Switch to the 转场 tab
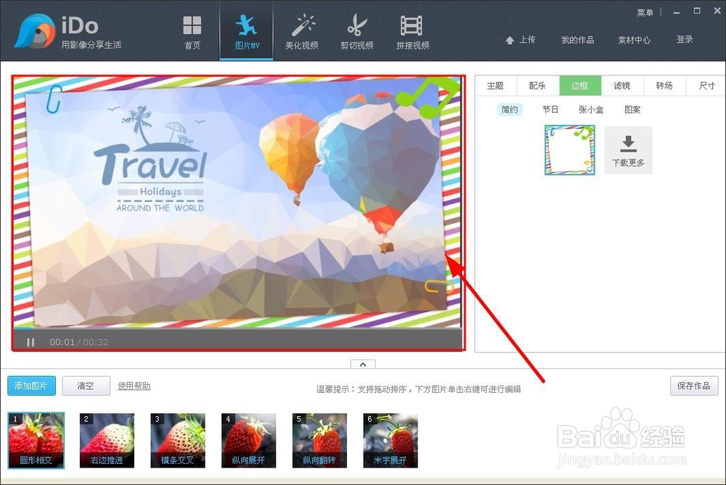Image resolution: width=726 pixels, height=485 pixels. [664, 86]
